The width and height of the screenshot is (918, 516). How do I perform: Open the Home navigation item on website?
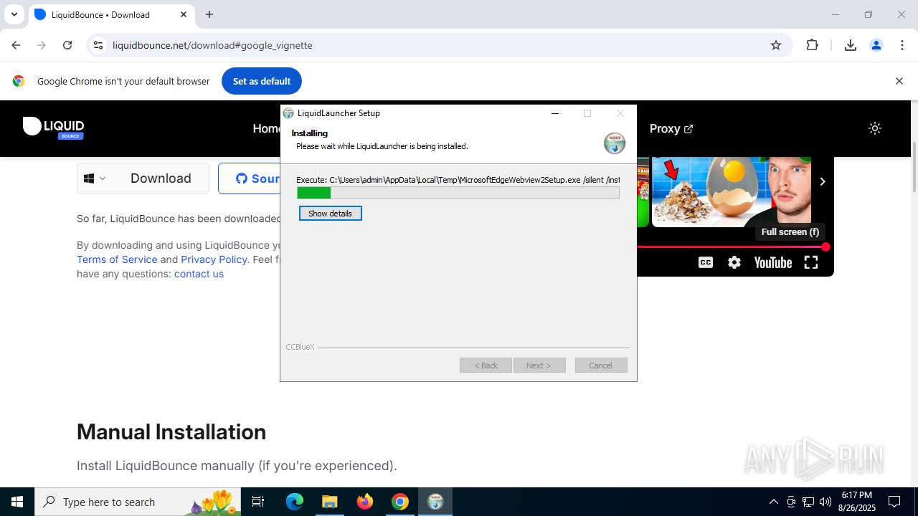(x=267, y=129)
